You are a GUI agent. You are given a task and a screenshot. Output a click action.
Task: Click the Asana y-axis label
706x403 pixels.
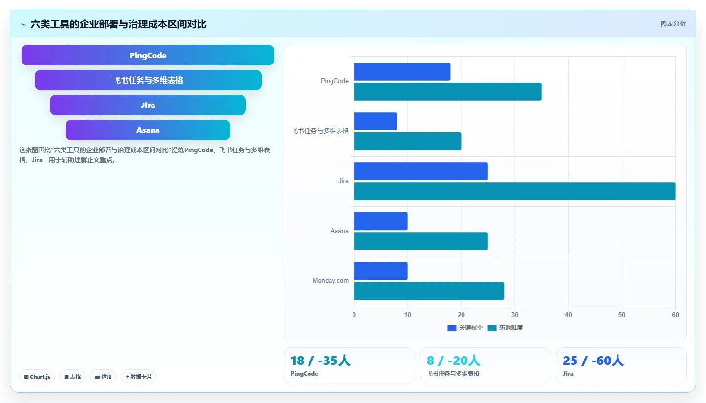pos(339,231)
